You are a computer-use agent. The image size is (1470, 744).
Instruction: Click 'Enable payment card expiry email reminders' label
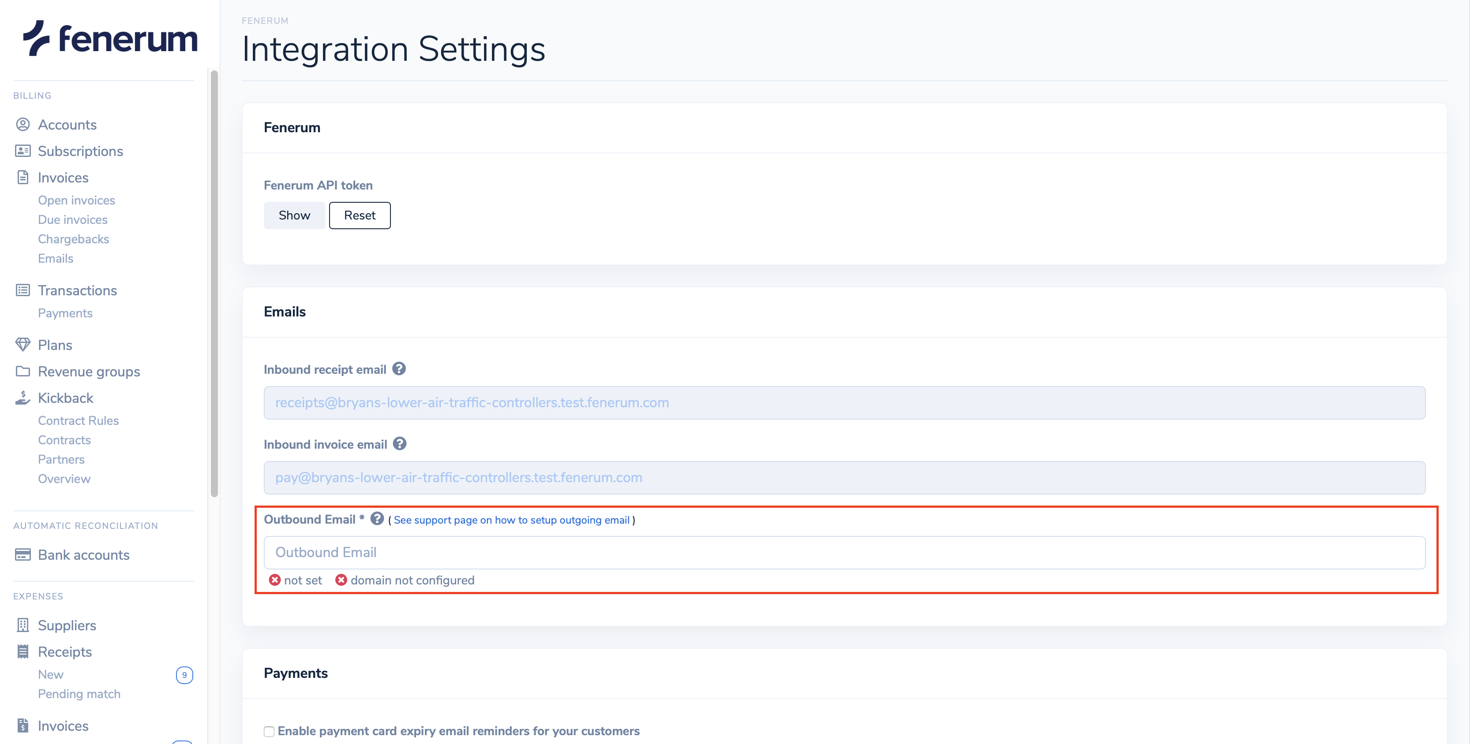coord(458,731)
